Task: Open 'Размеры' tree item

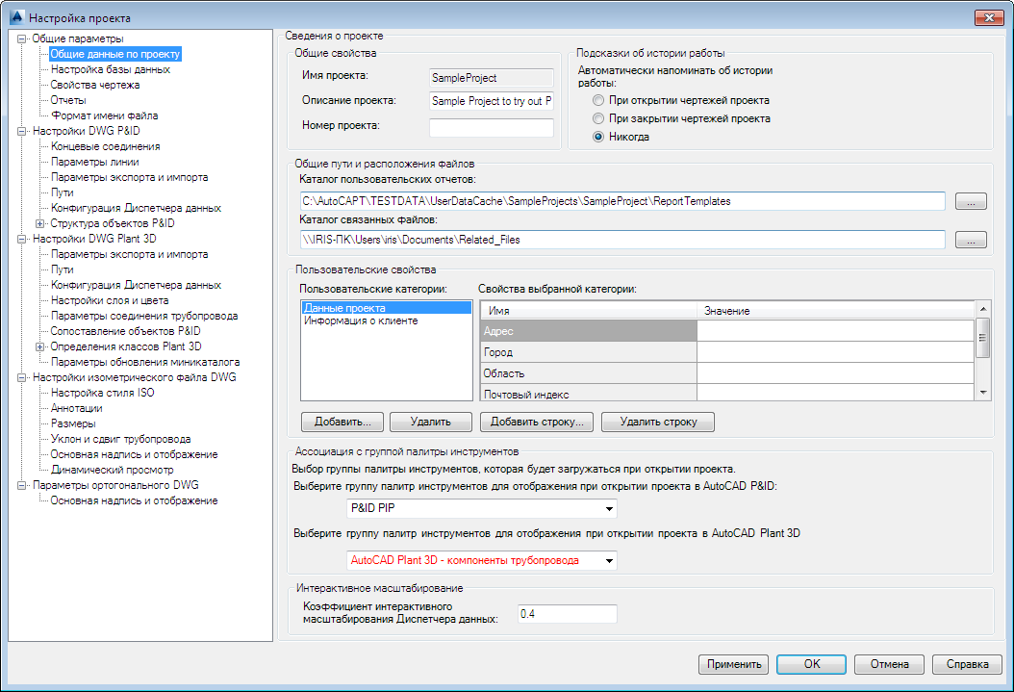Action: point(73,423)
